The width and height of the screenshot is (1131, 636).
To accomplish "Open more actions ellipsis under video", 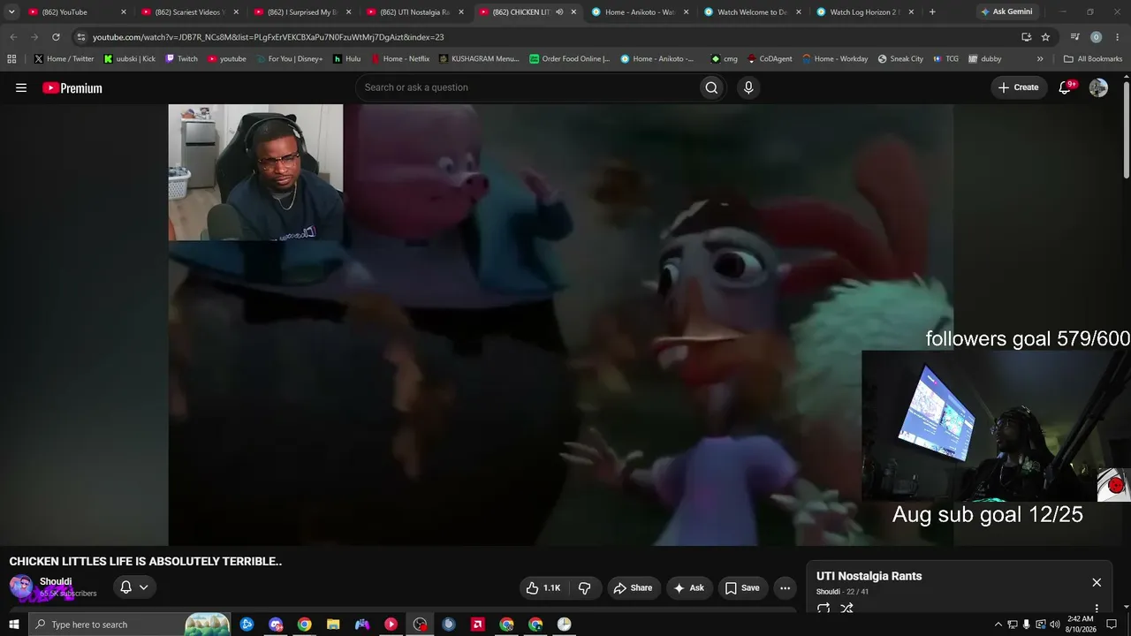I will 785,587.
